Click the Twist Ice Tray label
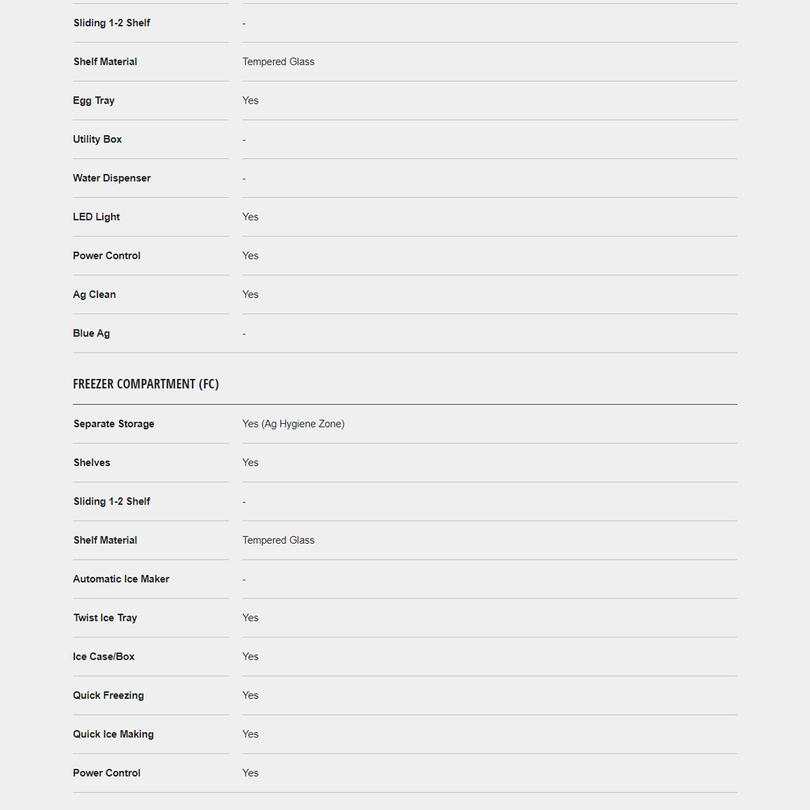This screenshot has height=810, width=810. coord(105,618)
